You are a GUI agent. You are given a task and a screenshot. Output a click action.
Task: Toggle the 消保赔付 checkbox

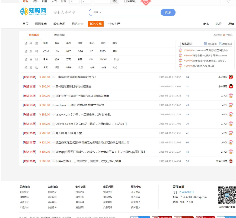(125, 1)
